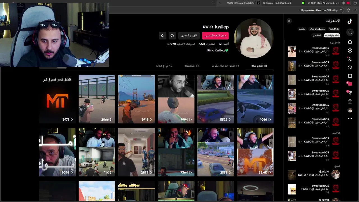Click the Upload plus-square icon
This screenshot has height=202, width=359.
(350, 76)
